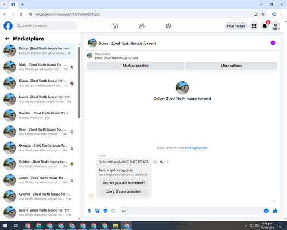
Task: Click the Find friends button
Action: pos(236,26)
